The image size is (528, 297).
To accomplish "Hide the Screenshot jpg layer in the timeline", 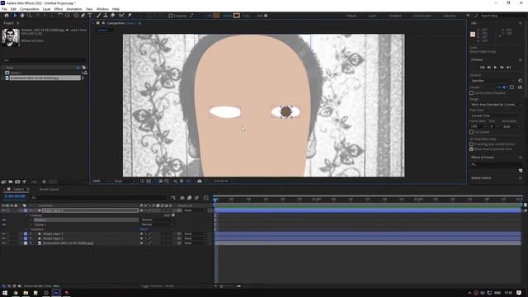I will 3,243.
